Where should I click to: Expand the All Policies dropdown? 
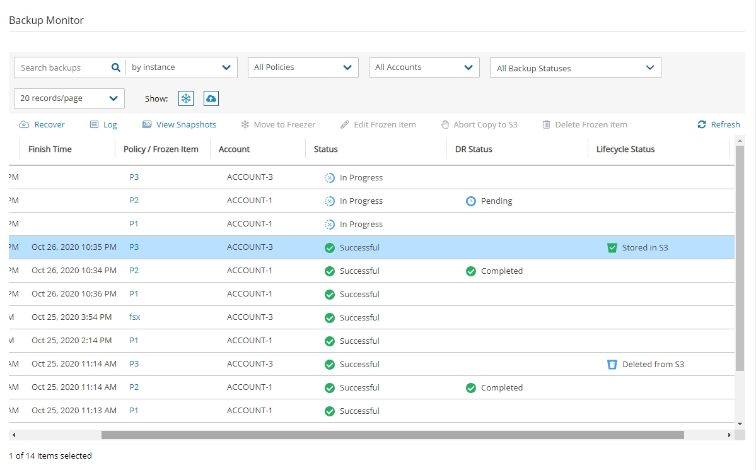(x=303, y=68)
